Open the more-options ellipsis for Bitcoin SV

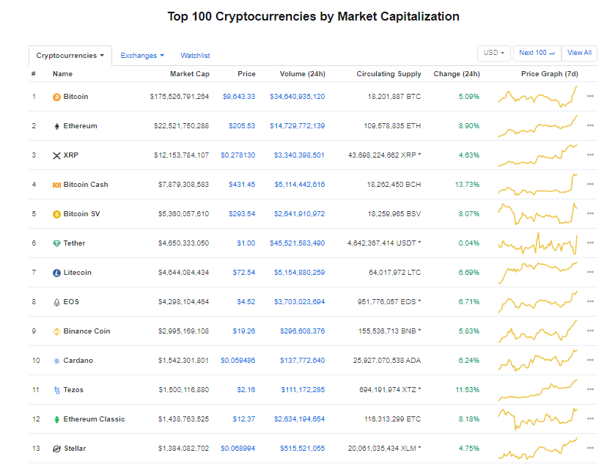590,213
